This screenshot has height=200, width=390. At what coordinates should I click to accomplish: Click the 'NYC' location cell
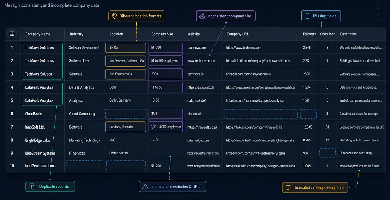(112, 140)
